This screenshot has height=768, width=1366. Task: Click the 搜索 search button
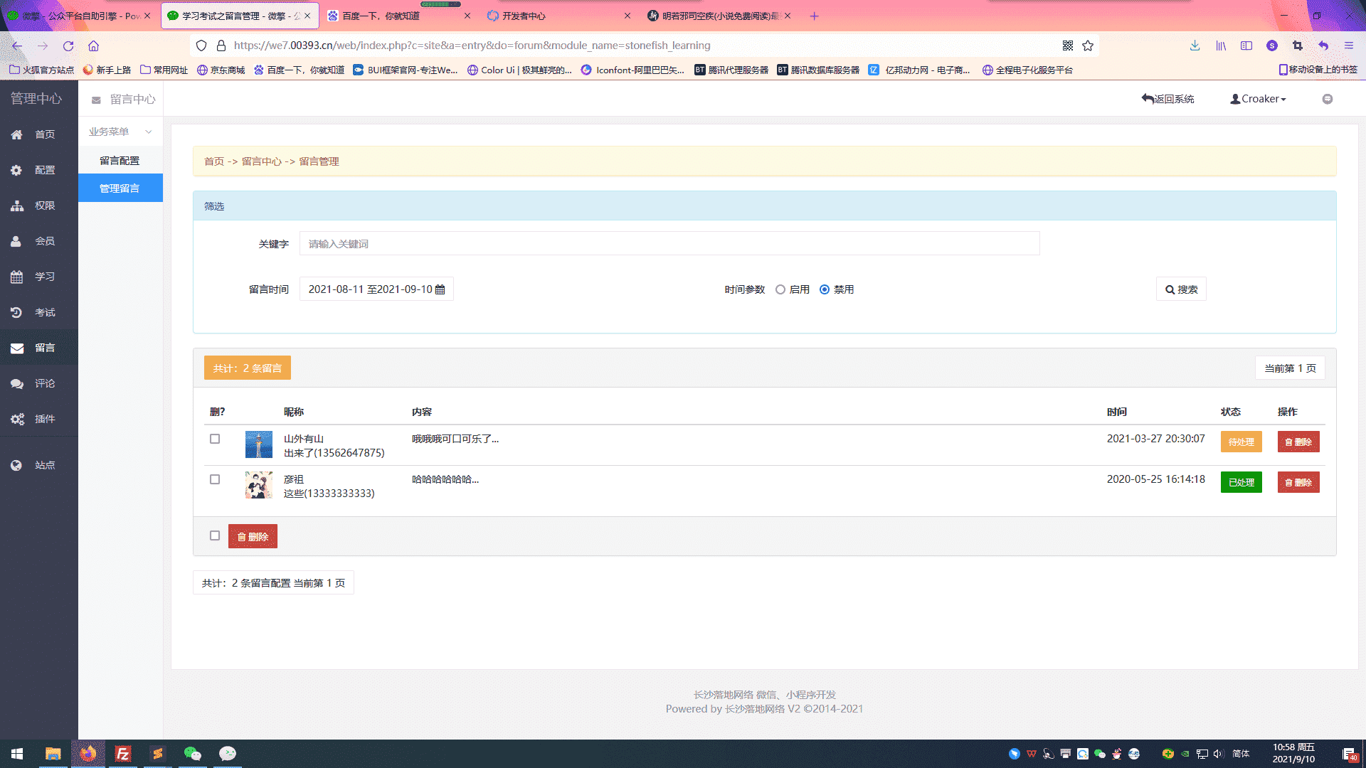1181,289
